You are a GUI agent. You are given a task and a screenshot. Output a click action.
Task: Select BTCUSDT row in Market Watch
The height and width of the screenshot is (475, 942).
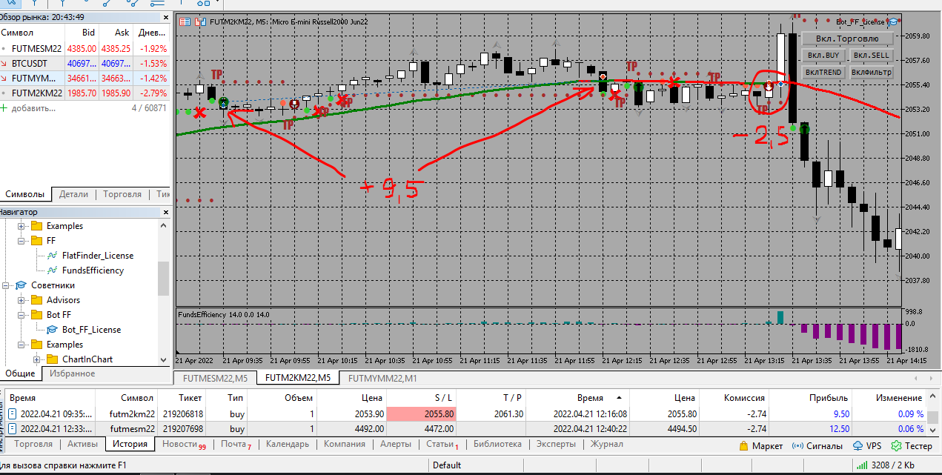point(85,64)
